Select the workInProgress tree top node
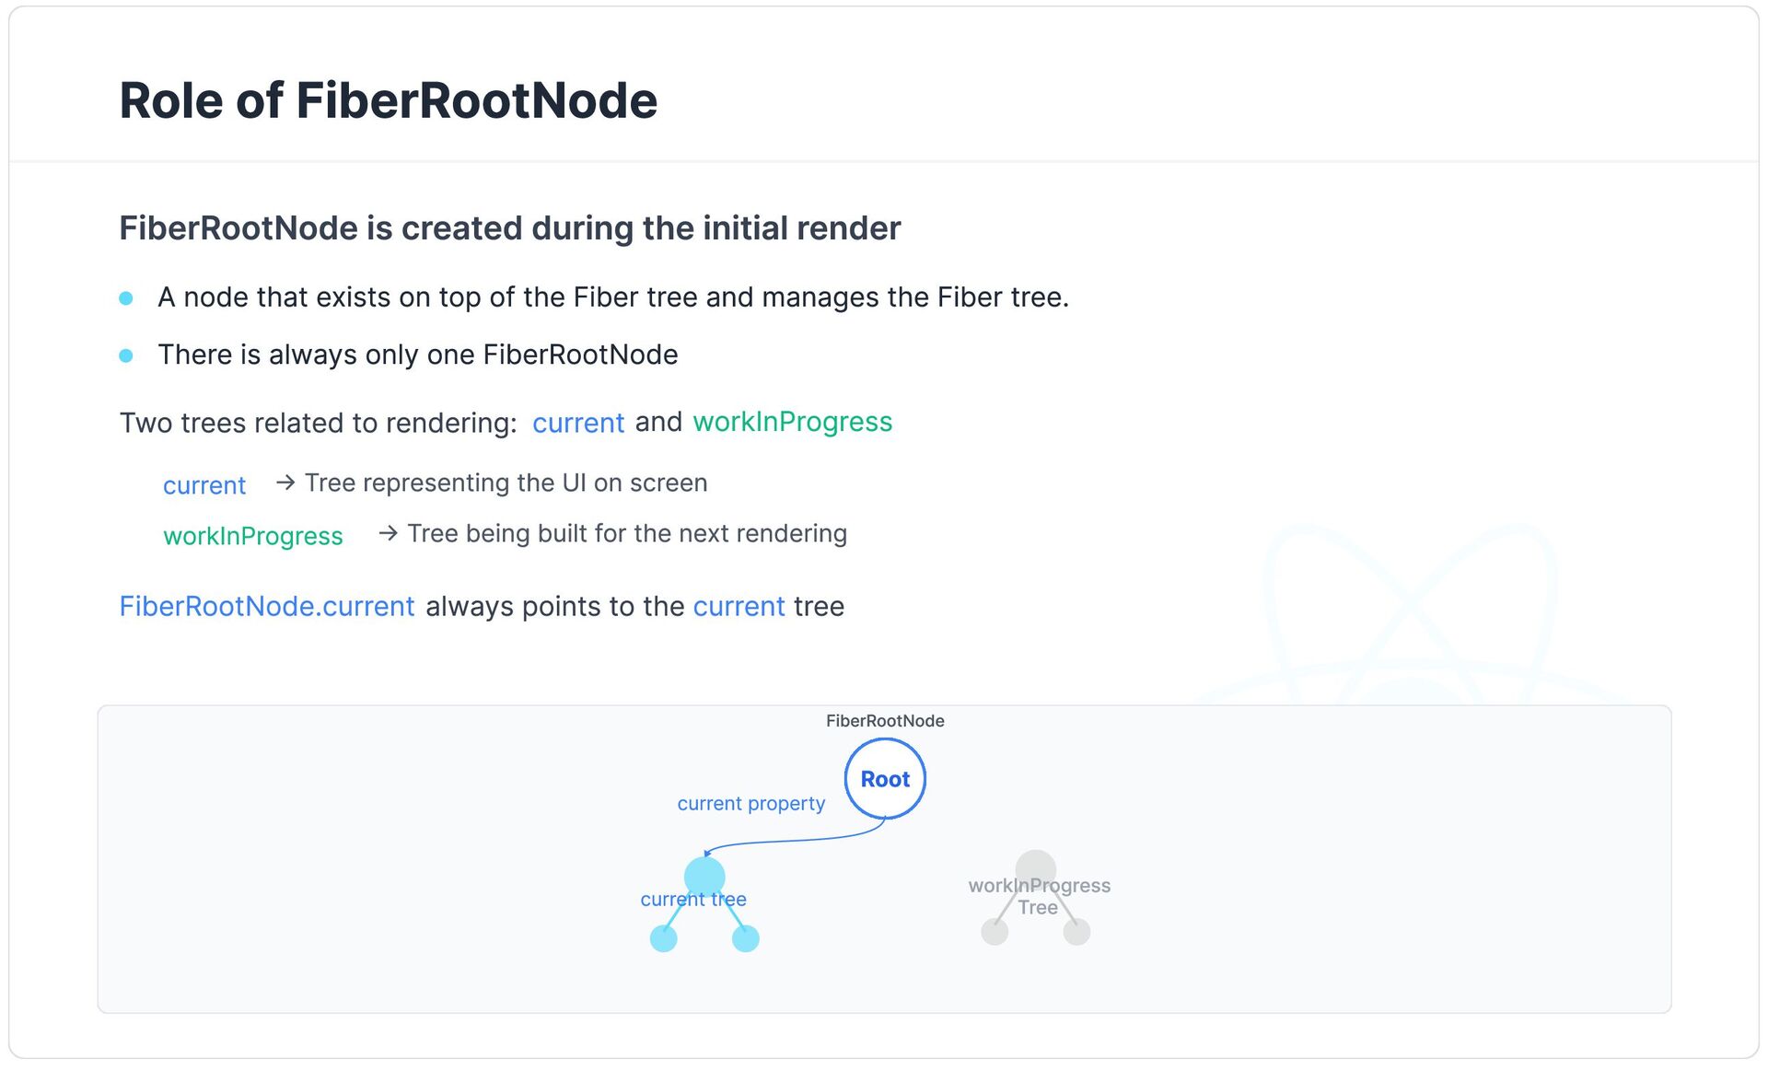Screen dimensions: 1768x1070 coord(1036,869)
